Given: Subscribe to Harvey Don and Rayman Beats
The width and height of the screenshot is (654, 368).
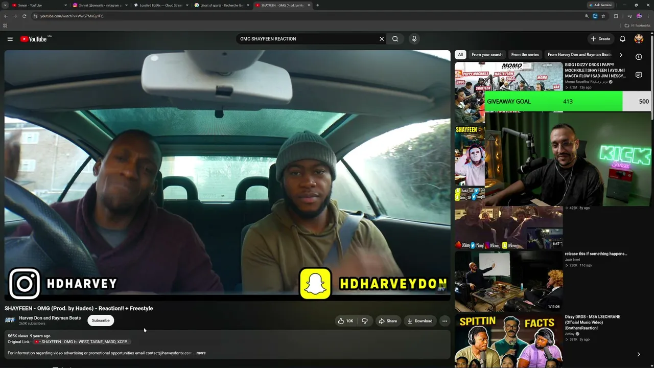Looking at the screenshot, I should [101, 320].
